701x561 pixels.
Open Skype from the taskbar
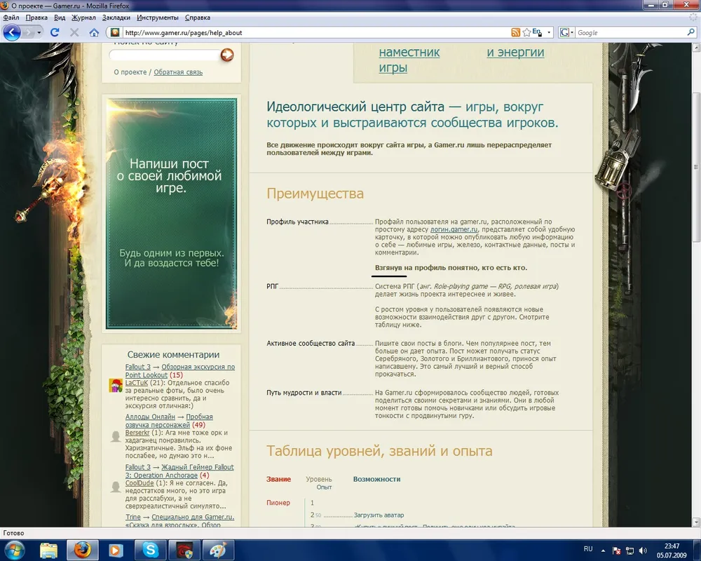(x=150, y=549)
